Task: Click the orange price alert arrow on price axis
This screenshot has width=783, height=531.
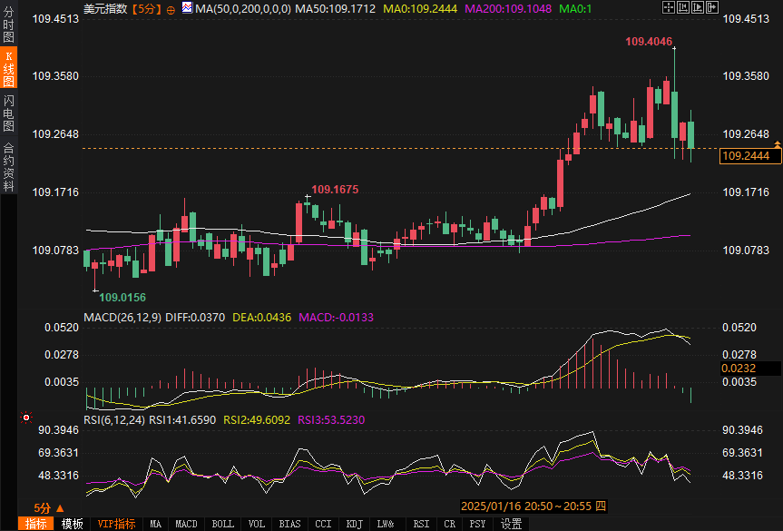Action: (777, 144)
